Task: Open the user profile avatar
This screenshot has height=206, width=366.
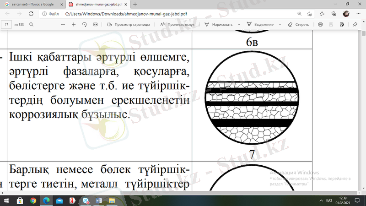Action: tap(346, 14)
